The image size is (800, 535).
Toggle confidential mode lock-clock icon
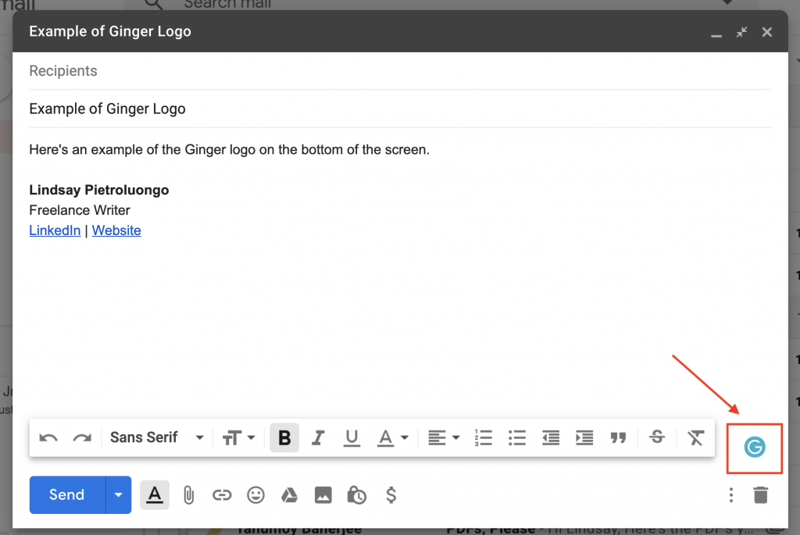pyautogui.click(x=356, y=494)
